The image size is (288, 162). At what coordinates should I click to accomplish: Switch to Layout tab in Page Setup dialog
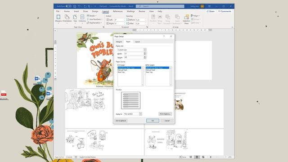point(137,42)
